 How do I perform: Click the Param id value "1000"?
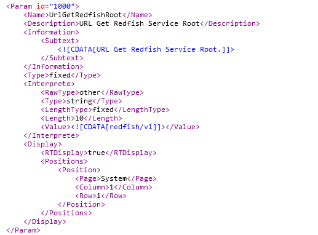click(x=62, y=6)
